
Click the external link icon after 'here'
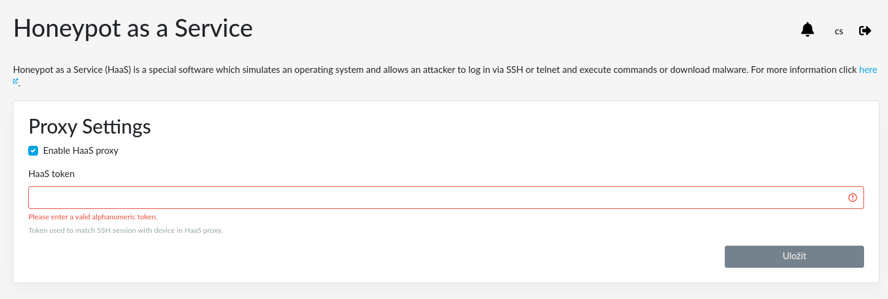[16, 81]
